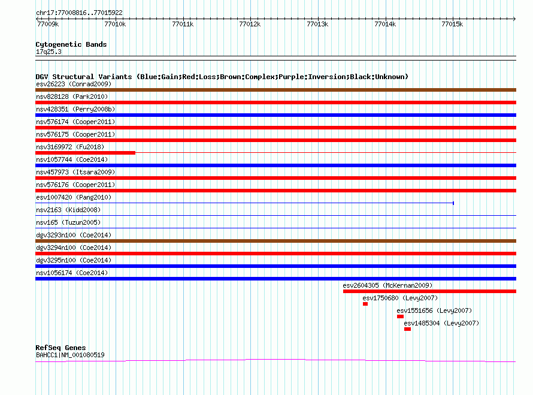Click the small red esv1485304 feature block

click(x=407, y=329)
